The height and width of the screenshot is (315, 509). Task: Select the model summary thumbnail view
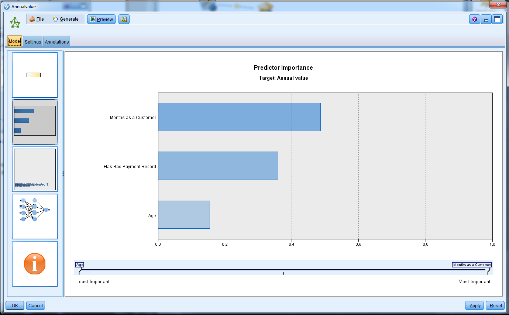click(x=35, y=75)
